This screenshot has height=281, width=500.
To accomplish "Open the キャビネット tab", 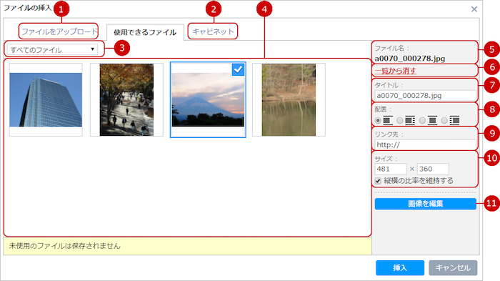I will click(213, 31).
